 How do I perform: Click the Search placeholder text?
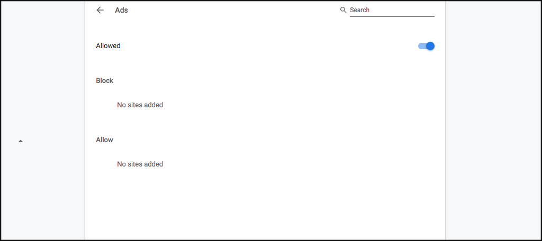(359, 10)
